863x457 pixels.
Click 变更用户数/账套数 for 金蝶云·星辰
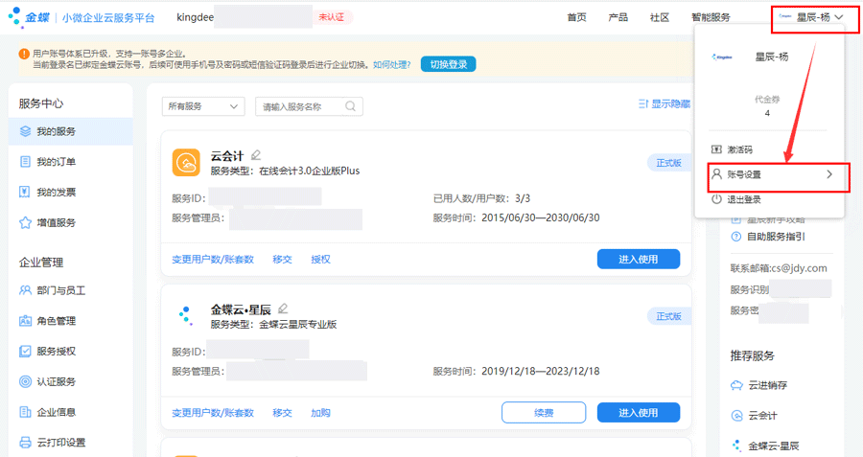(213, 413)
